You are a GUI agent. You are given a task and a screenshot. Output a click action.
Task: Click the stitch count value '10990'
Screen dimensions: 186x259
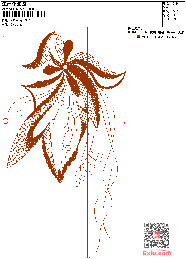[x=175, y=4]
